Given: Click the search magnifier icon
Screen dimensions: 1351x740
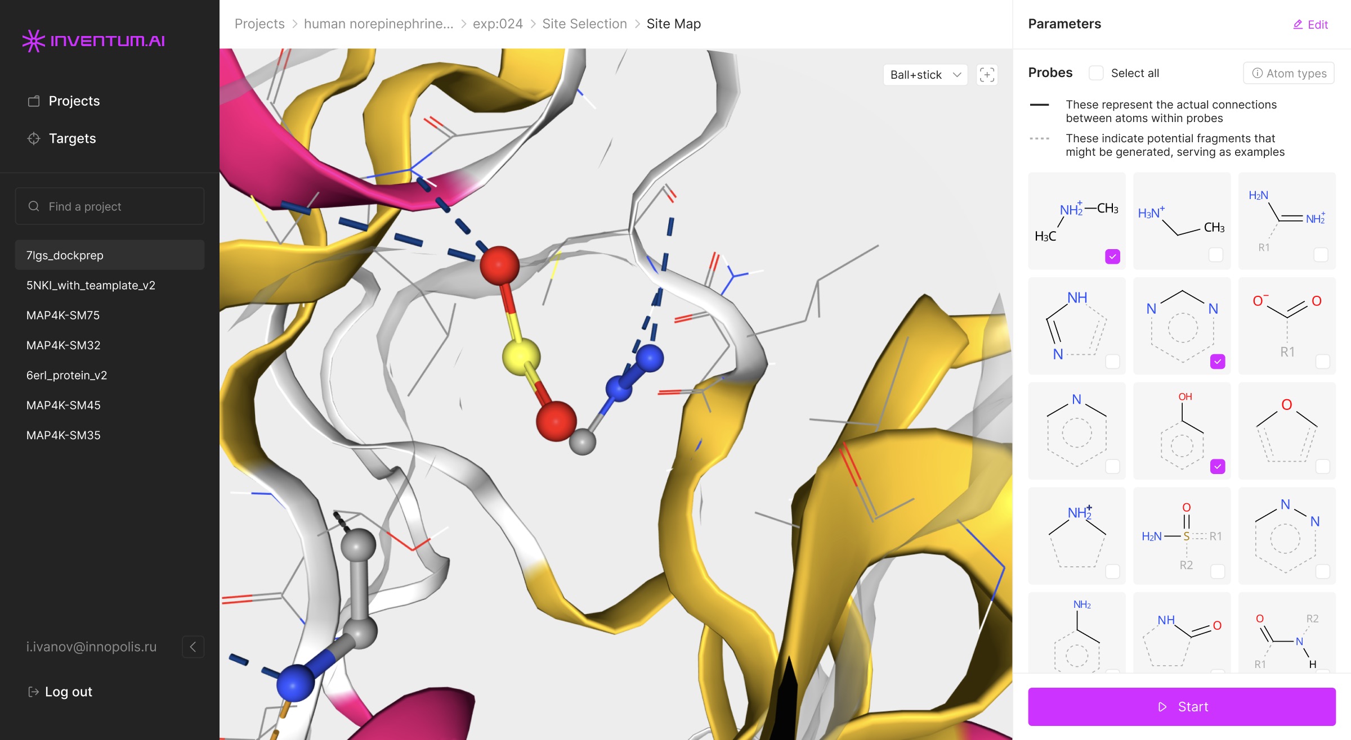Looking at the screenshot, I should point(34,206).
